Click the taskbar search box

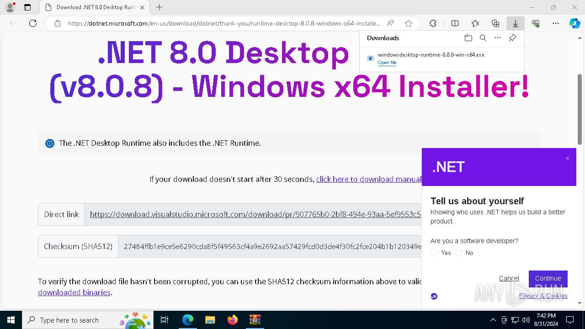(89, 320)
